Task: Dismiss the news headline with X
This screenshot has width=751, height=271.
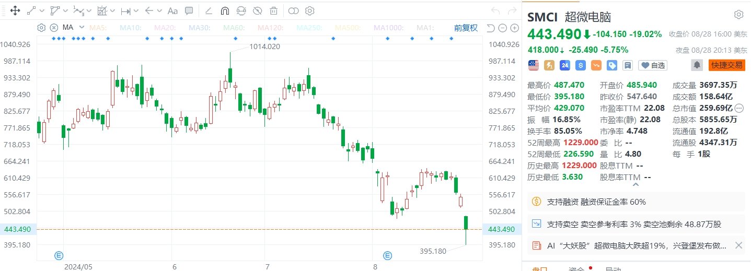Action: [738, 245]
